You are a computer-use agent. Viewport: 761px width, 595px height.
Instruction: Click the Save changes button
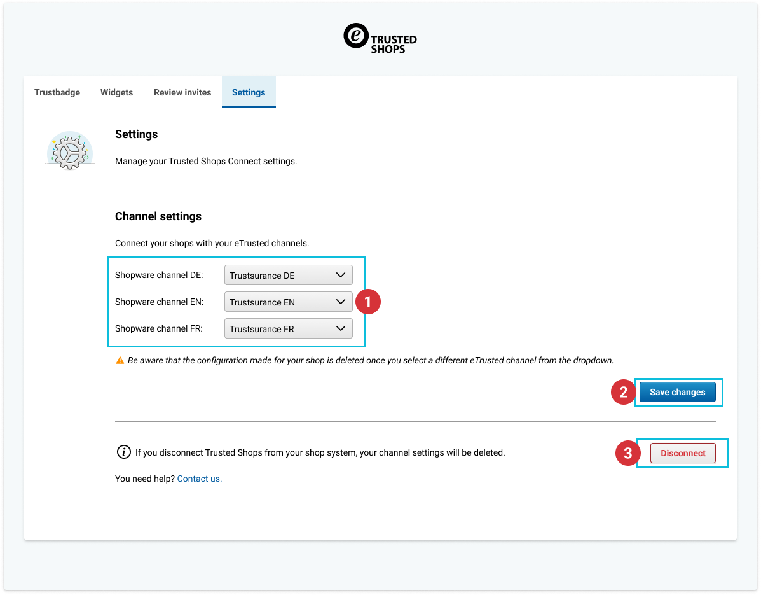coord(678,393)
